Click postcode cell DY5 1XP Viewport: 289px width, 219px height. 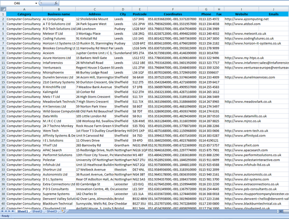coord(140,131)
